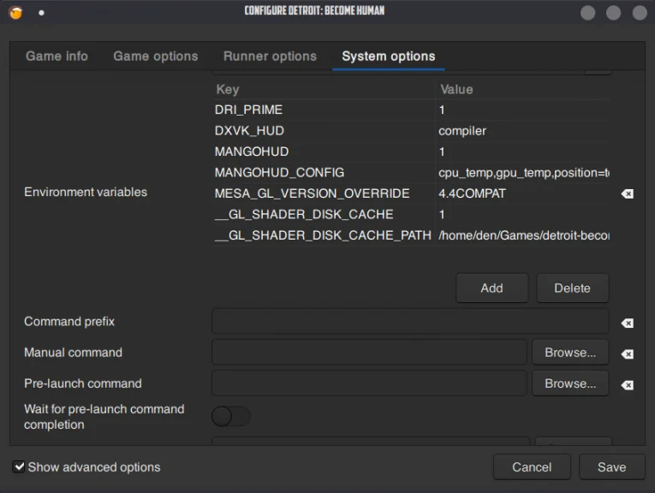Screen dimensions: 655x493
Task: Uncheck Show advanced options checkbox
Action: [19, 467]
